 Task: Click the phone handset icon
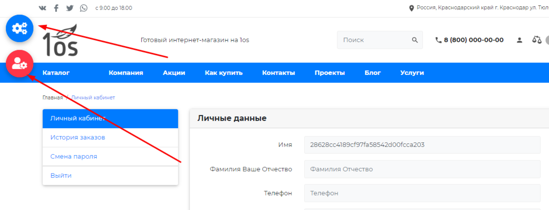(x=438, y=40)
